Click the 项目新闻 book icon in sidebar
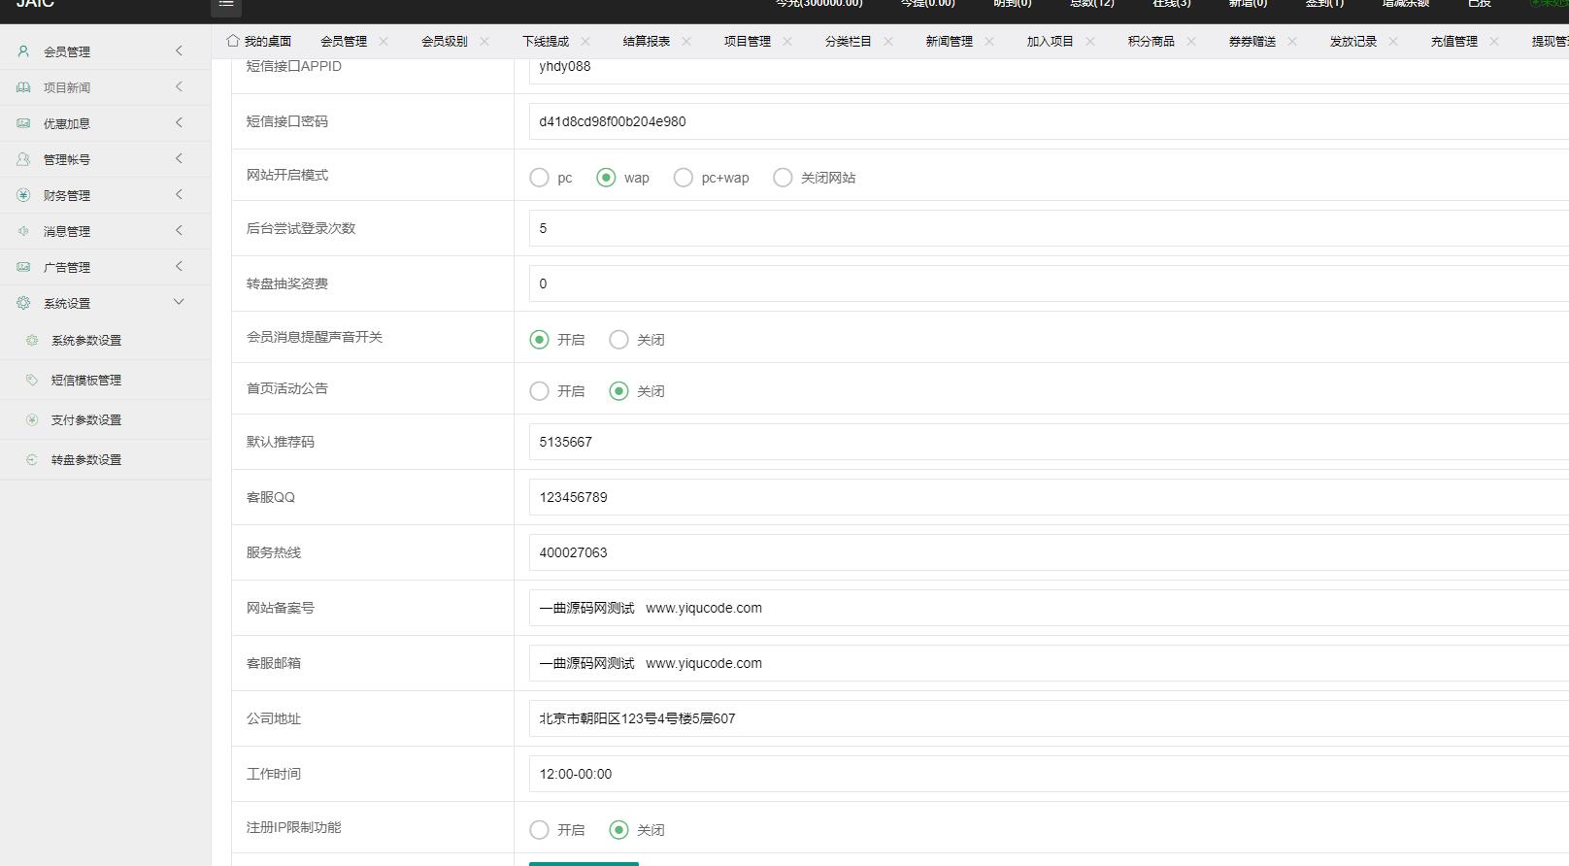Screen dimensions: 1569x866 click(x=23, y=87)
